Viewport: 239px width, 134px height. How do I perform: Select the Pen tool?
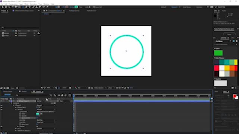[x=27, y=7]
